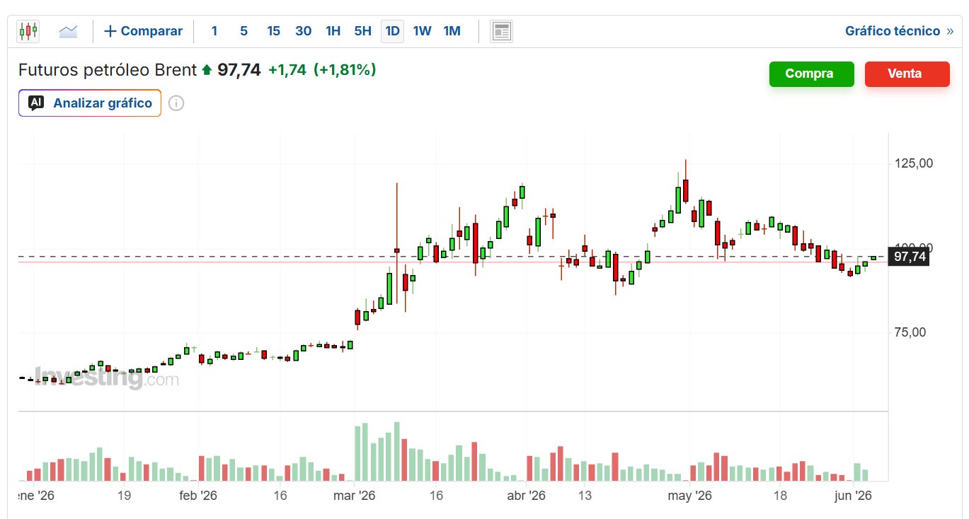Switch to the 5H timeframe

pos(362,31)
